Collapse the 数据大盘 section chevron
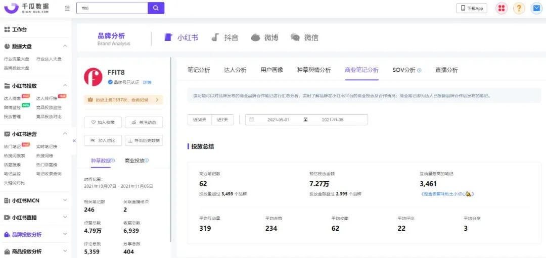The width and height of the screenshot is (546, 258). click(65, 46)
